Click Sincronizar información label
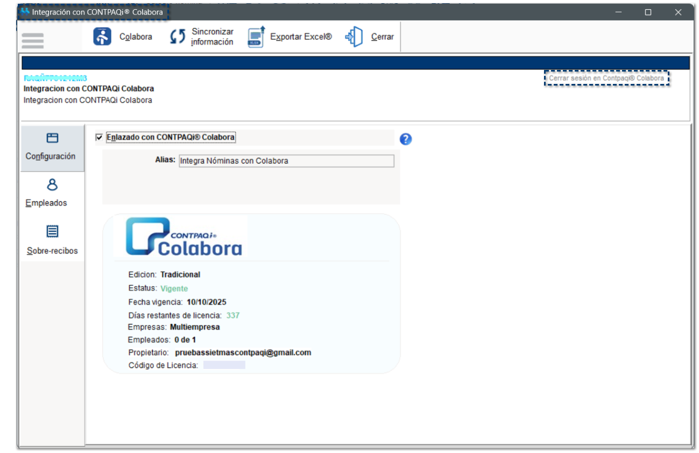This screenshot has width=699, height=453. point(213,37)
